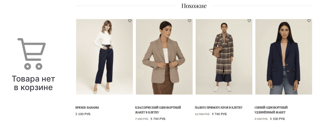
Task: Open the Брюки-бананы product photo
Action: [105, 57]
